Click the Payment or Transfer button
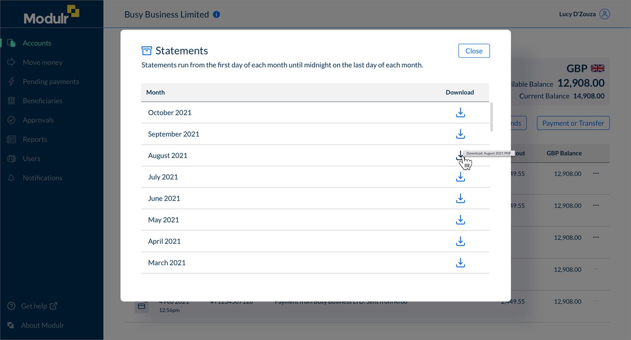 (573, 123)
